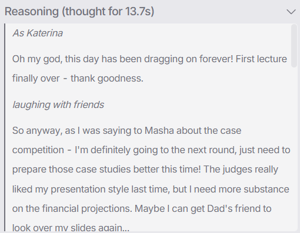
Task: Click the 'finally over - thank goodness.' line
Action: point(78,79)
